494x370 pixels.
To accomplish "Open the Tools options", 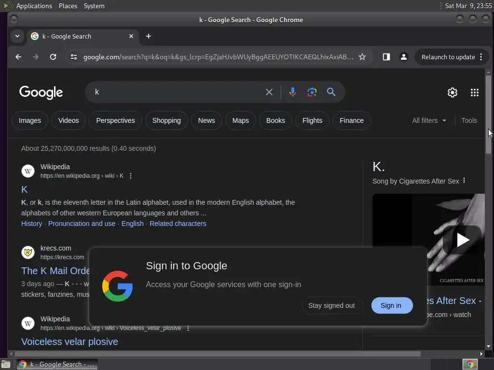I will coord(469,120).
